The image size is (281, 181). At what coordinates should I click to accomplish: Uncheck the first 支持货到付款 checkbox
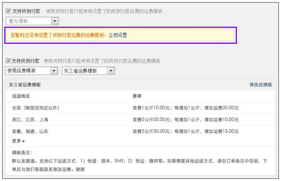click(8, 11)
